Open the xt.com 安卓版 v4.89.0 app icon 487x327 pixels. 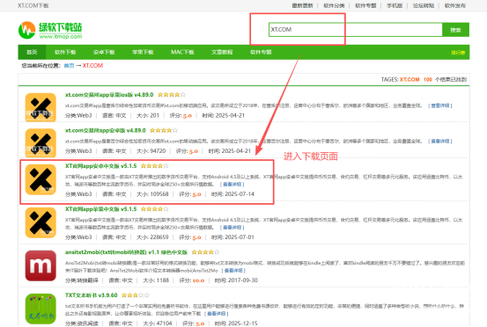41,143
